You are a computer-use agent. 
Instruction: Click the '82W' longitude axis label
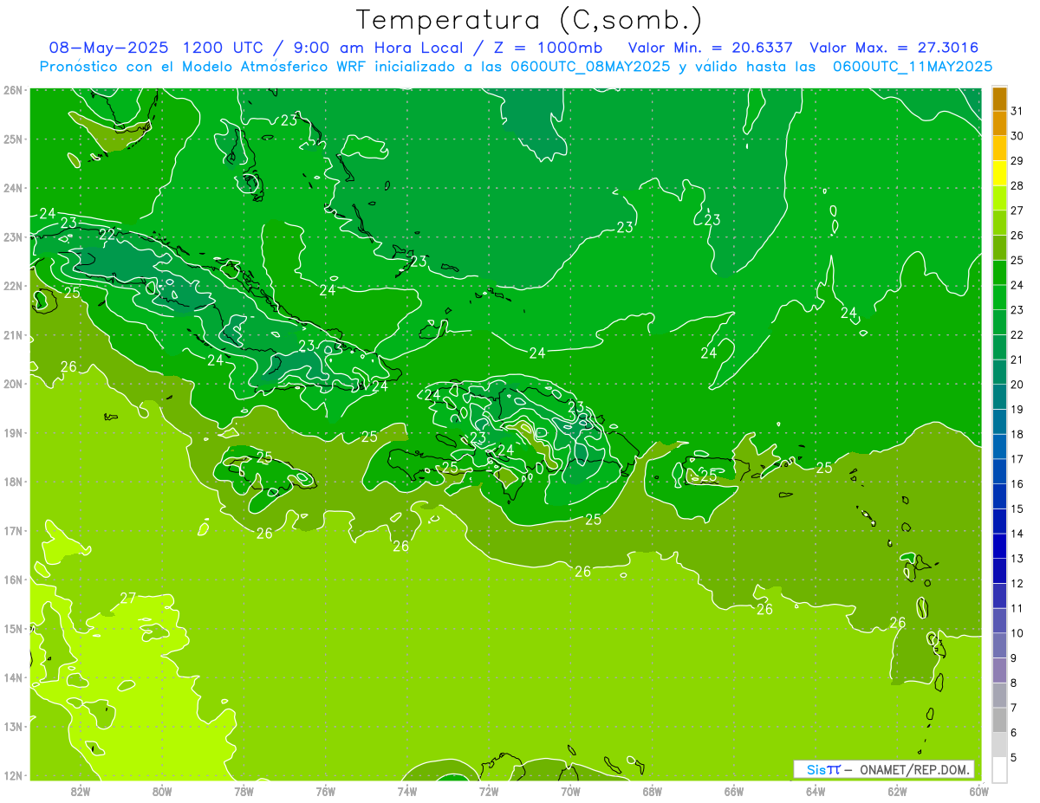(x=80, y=791)
